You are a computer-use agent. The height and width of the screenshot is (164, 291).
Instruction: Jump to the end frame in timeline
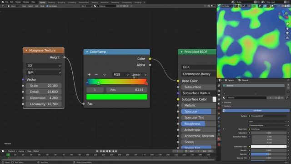click(116, 151)
